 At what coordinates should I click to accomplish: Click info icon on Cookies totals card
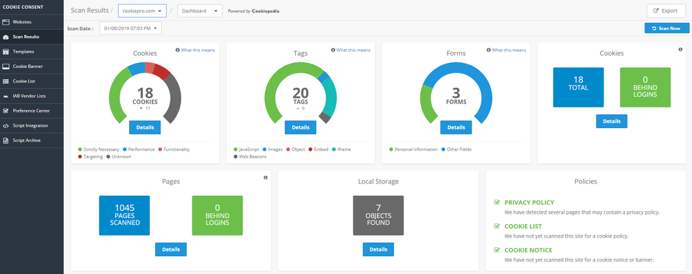(x=680, y=49)
